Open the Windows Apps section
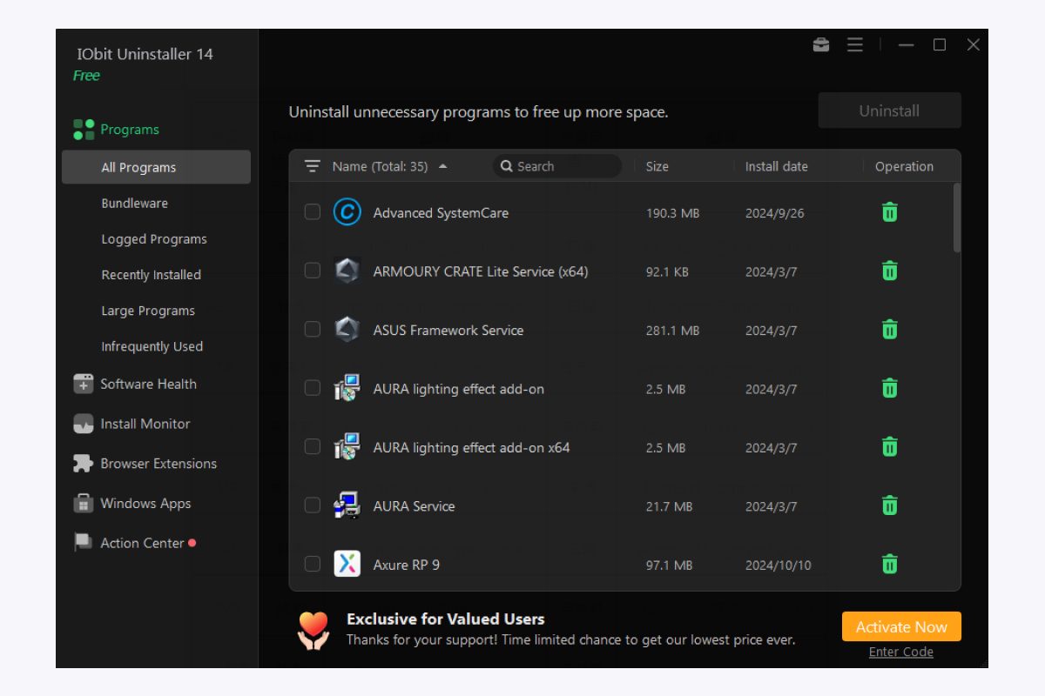1045x696 pixels. (145, 503)
